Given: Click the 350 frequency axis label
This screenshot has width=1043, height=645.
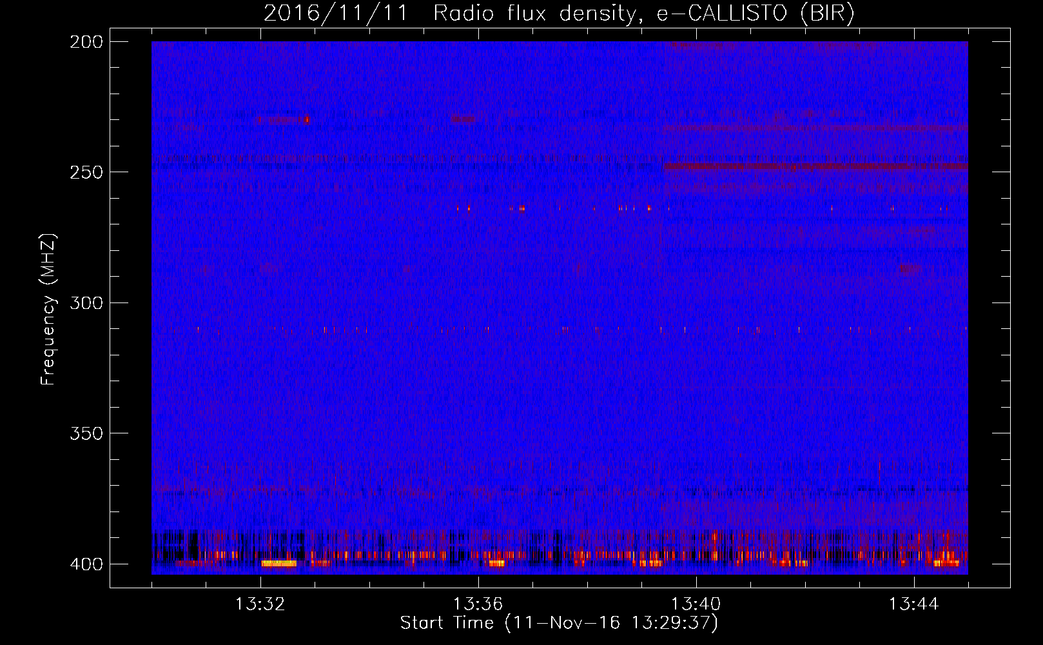Looking at the screenshot, I should pos(86,433).
